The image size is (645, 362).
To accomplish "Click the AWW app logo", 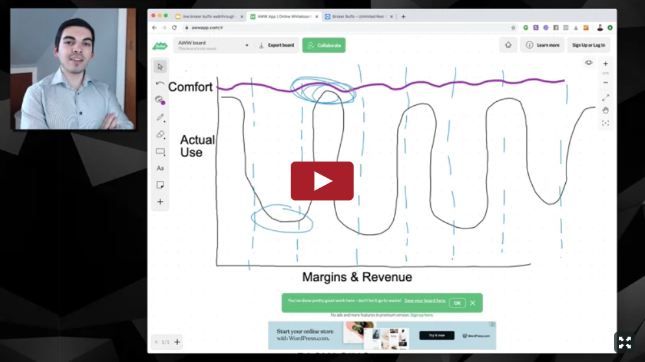I will 160,45.
